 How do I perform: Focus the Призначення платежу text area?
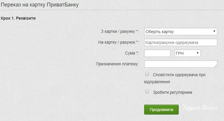coord(180,64)
